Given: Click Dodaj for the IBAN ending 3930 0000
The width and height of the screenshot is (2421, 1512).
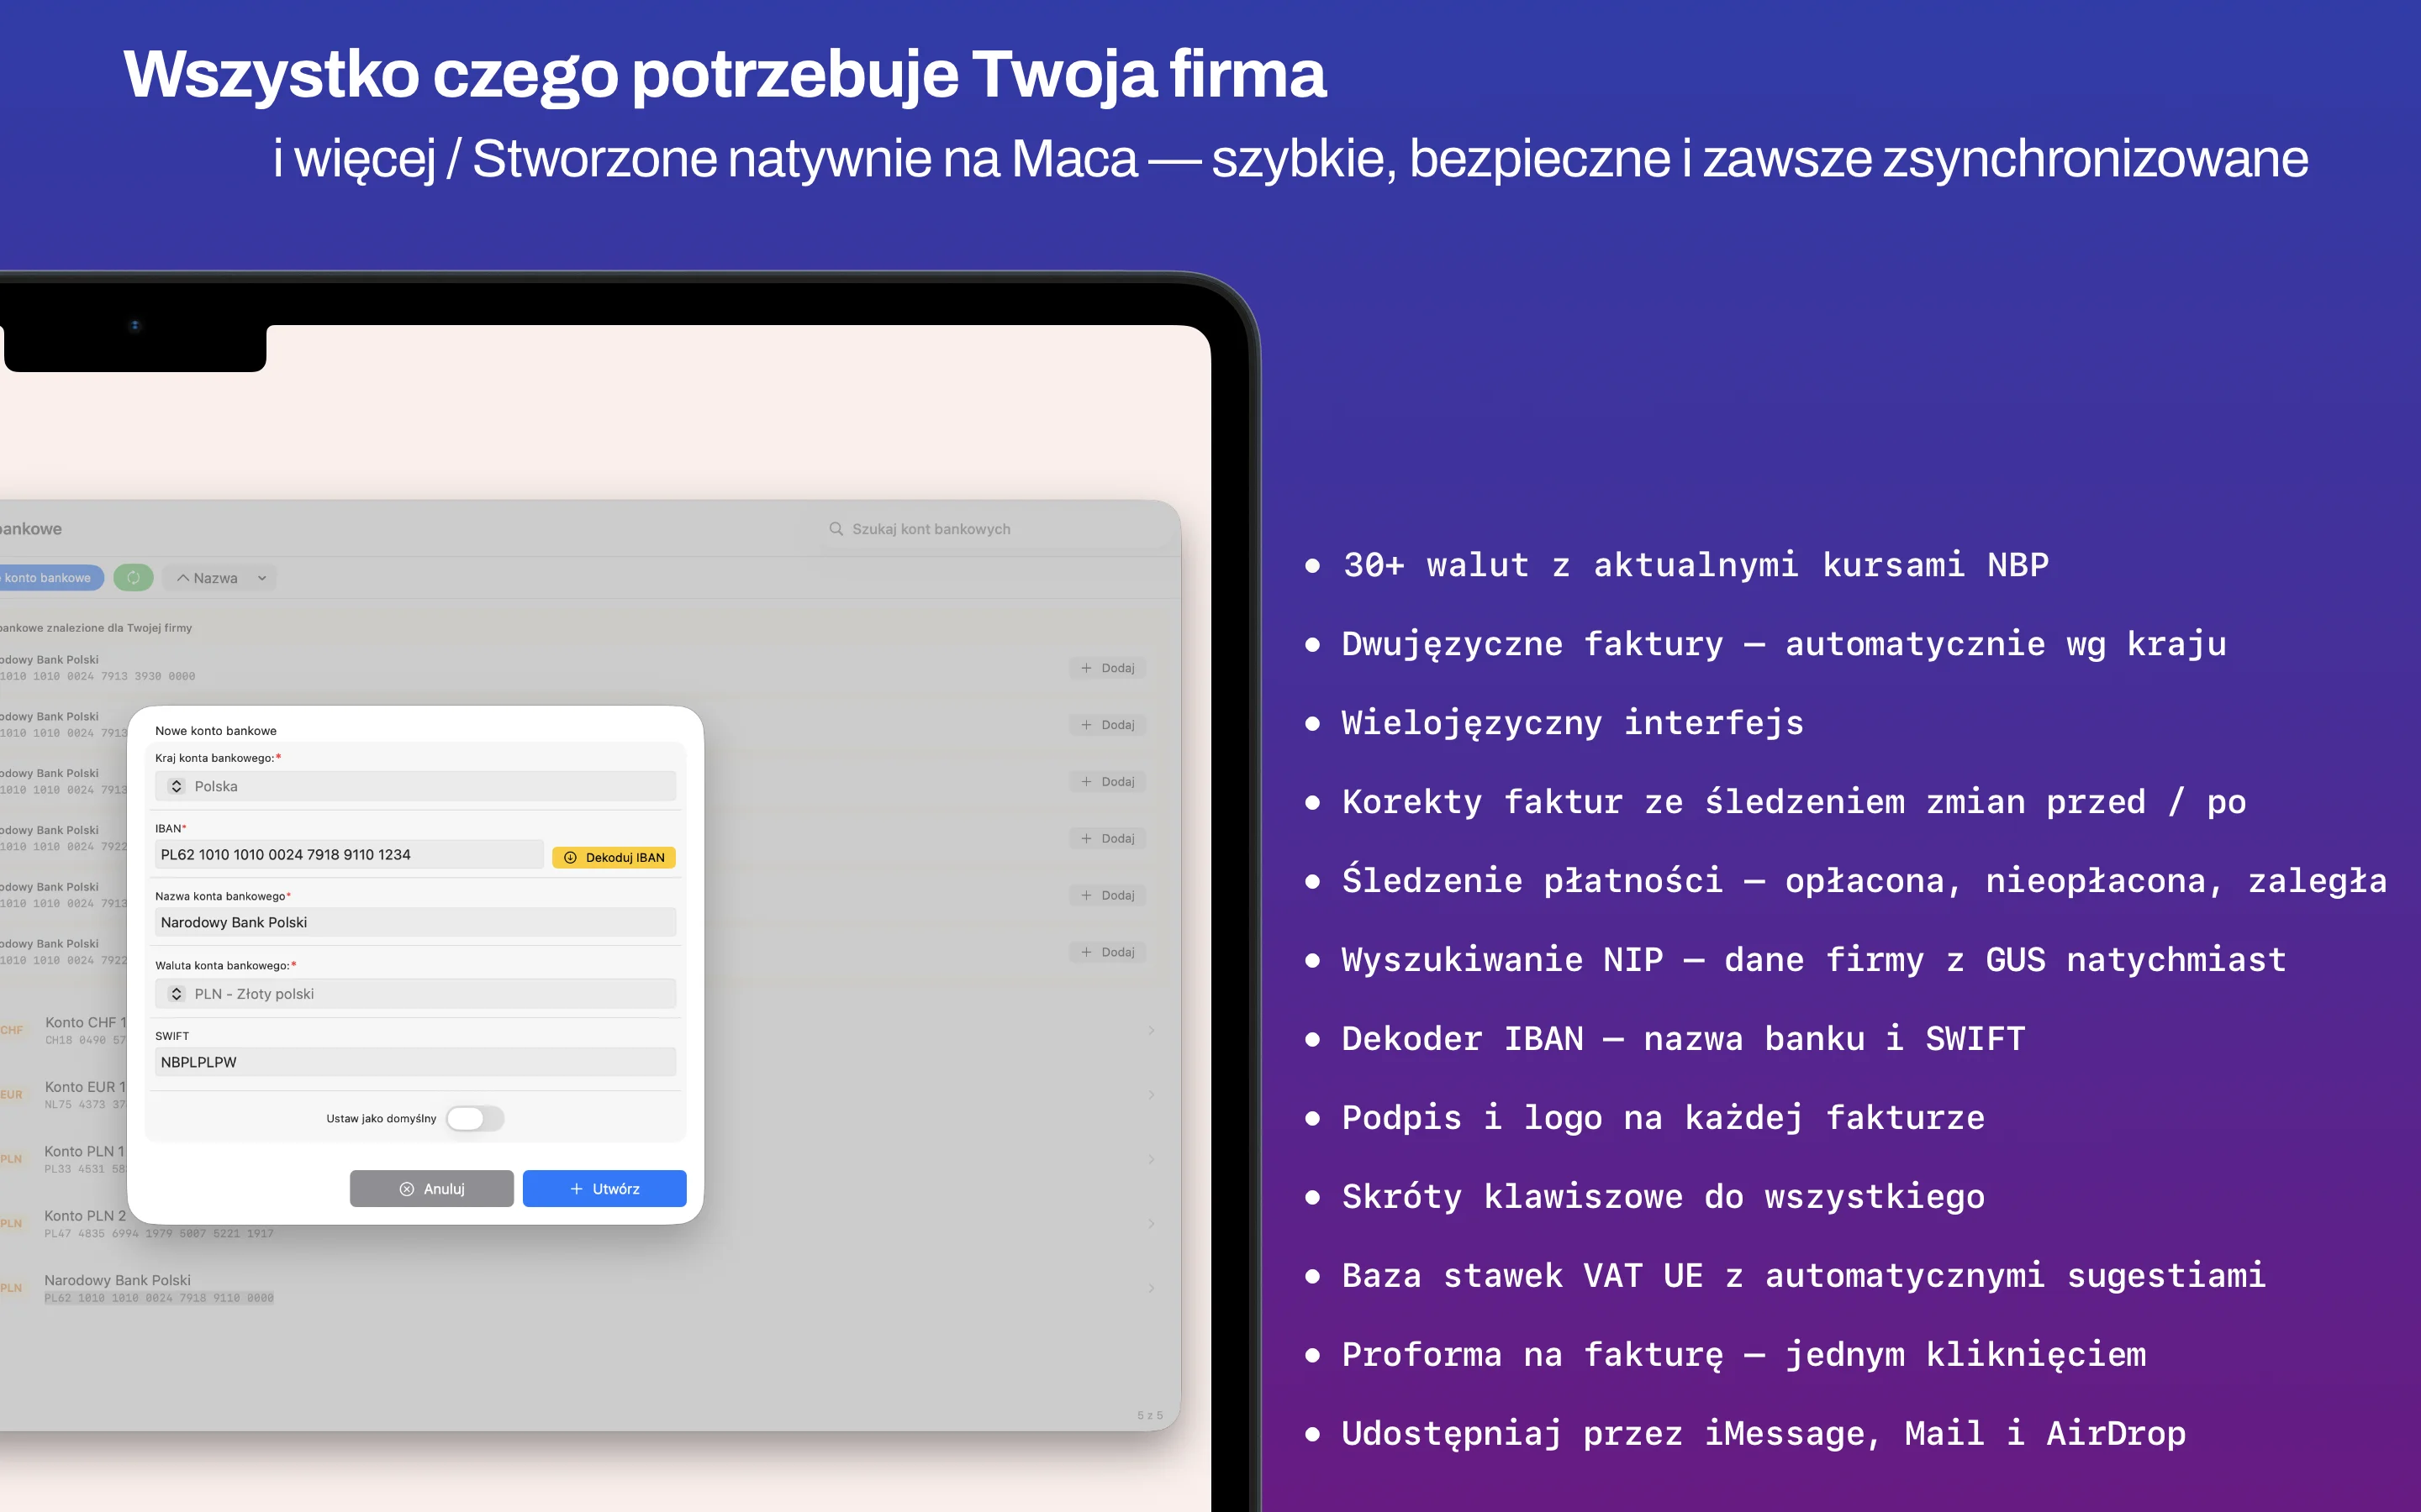Looking at the screenshot, I should click(1107, 668).
